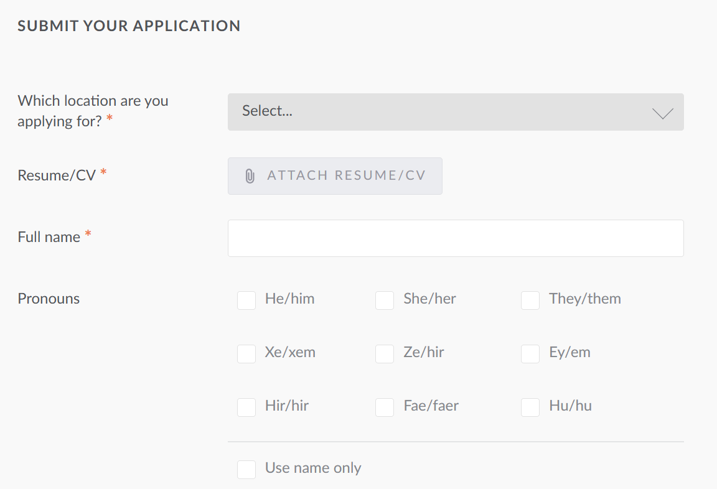Click the Resume/CV field label
717x489 pixels.
[57, 175]
